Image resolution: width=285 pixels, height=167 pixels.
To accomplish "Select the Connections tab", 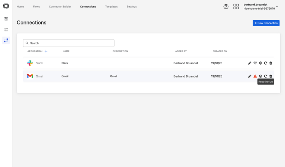I will (x=88, y=6).
